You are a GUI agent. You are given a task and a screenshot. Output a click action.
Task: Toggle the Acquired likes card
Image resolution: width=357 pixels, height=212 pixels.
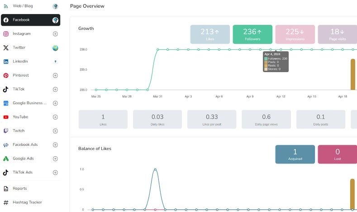point(295,154)
